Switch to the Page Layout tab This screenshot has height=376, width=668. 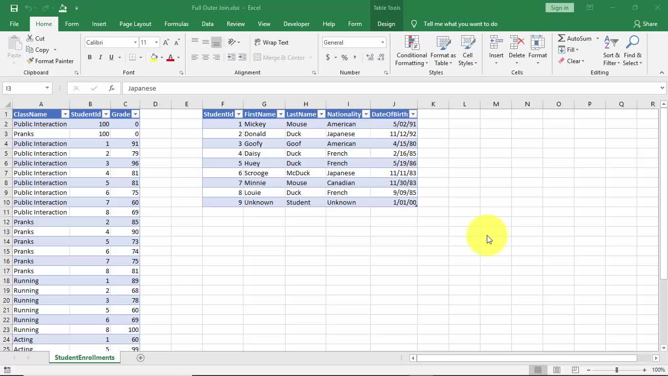[x=135, y=24]
